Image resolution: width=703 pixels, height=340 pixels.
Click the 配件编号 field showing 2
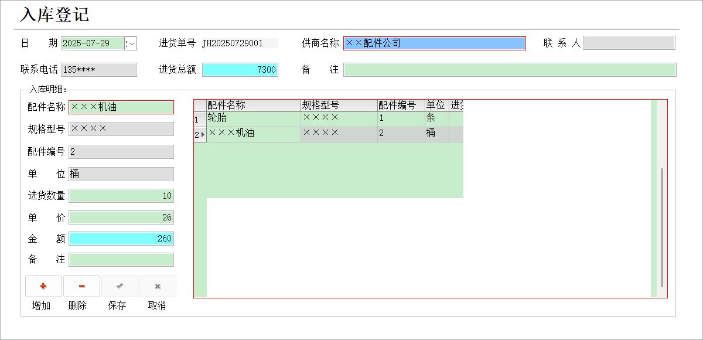point(121,152)
